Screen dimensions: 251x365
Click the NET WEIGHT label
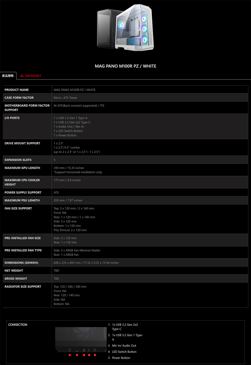pos(14,271)
